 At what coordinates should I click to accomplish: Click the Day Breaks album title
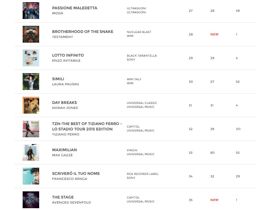pyautogui.click(x=64, y=102)
